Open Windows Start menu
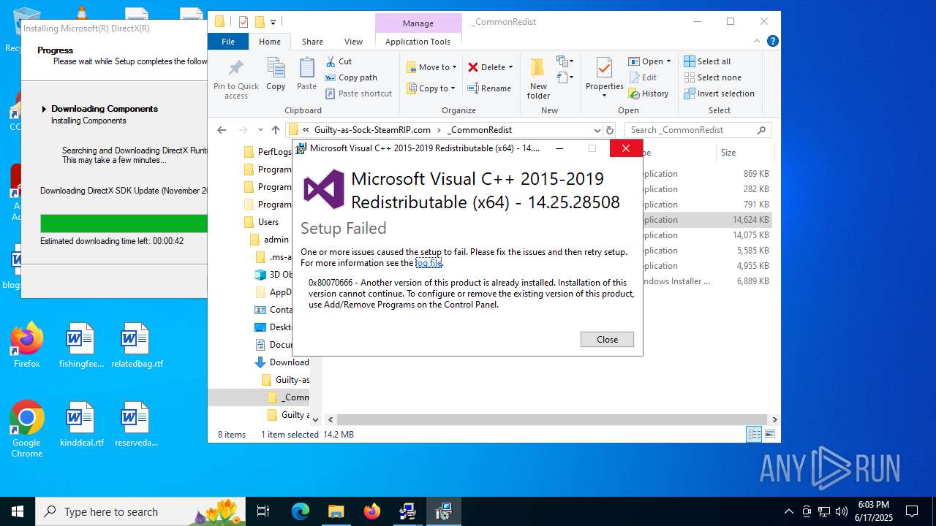The height and width of the screenshot is (526, 936). [17, 511]
